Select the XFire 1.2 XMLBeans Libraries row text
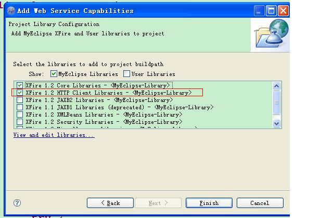This screenshot has height=218, width=333. (x=104, y=114)
